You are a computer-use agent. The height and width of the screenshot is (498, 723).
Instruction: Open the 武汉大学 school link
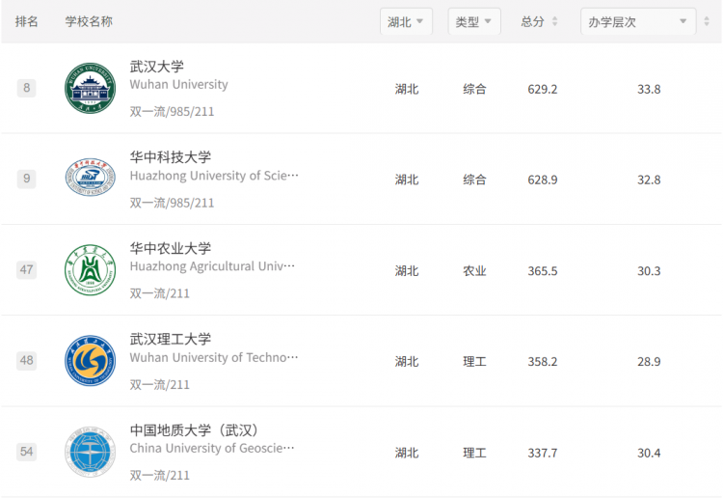pyautogui.click(x=157, y=67)
